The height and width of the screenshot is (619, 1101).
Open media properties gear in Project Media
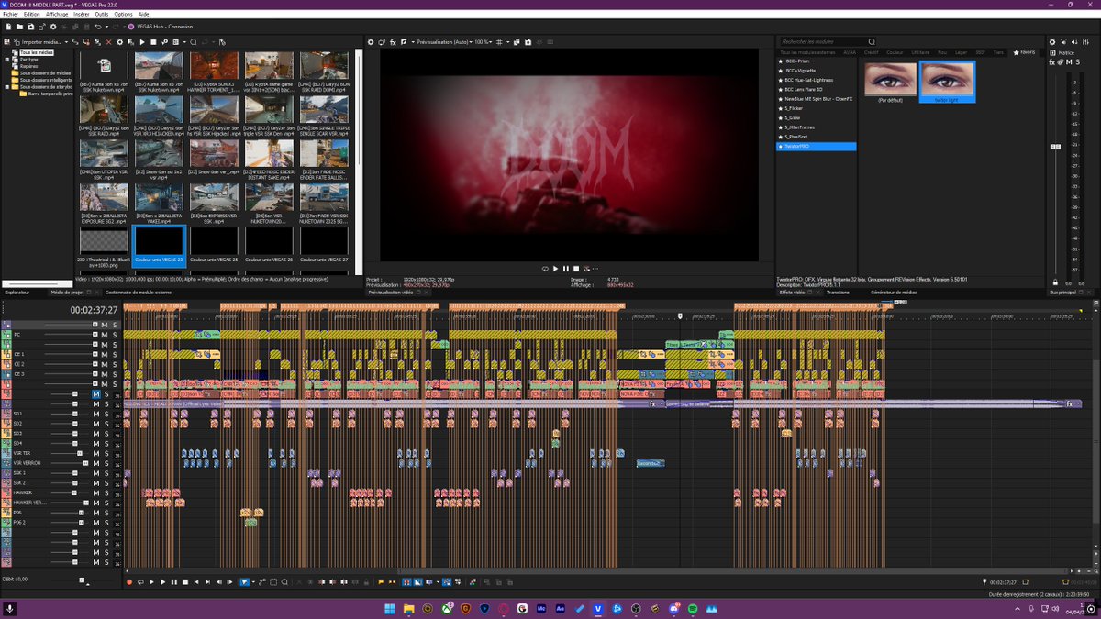(x=119, y=42)
